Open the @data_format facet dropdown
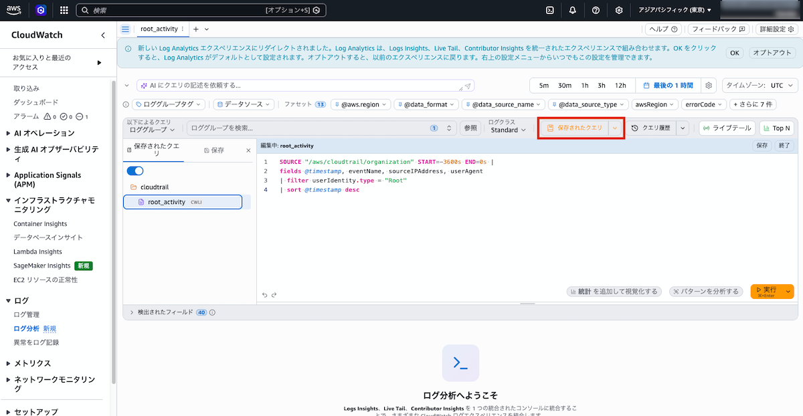This screenshot has width=803, height=416. (426, 104)
